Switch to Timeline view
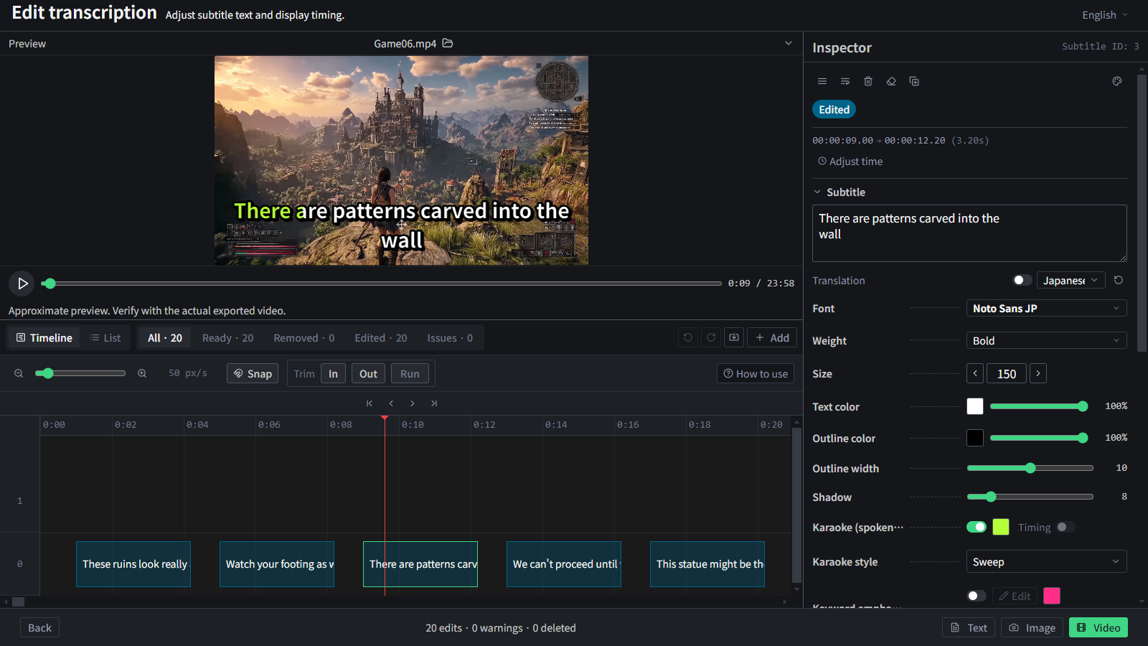 tap(44, 337)
